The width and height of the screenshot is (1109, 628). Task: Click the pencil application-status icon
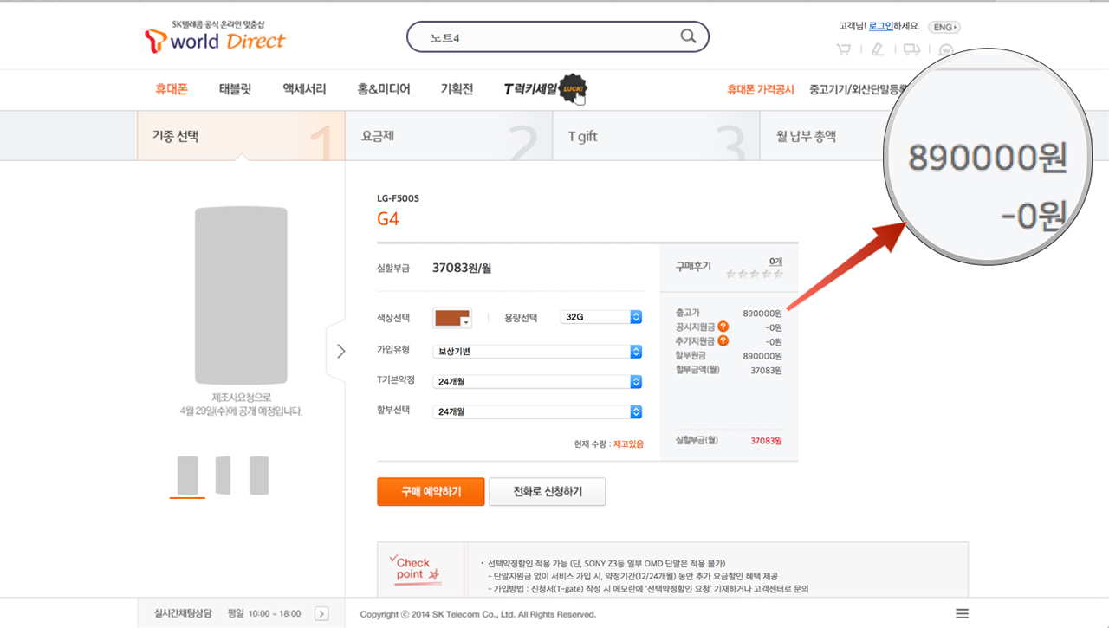pyautogui.click(x=878, y=50)
